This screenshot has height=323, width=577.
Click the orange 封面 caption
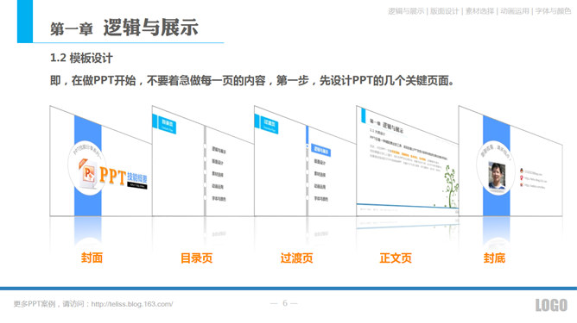92,258
